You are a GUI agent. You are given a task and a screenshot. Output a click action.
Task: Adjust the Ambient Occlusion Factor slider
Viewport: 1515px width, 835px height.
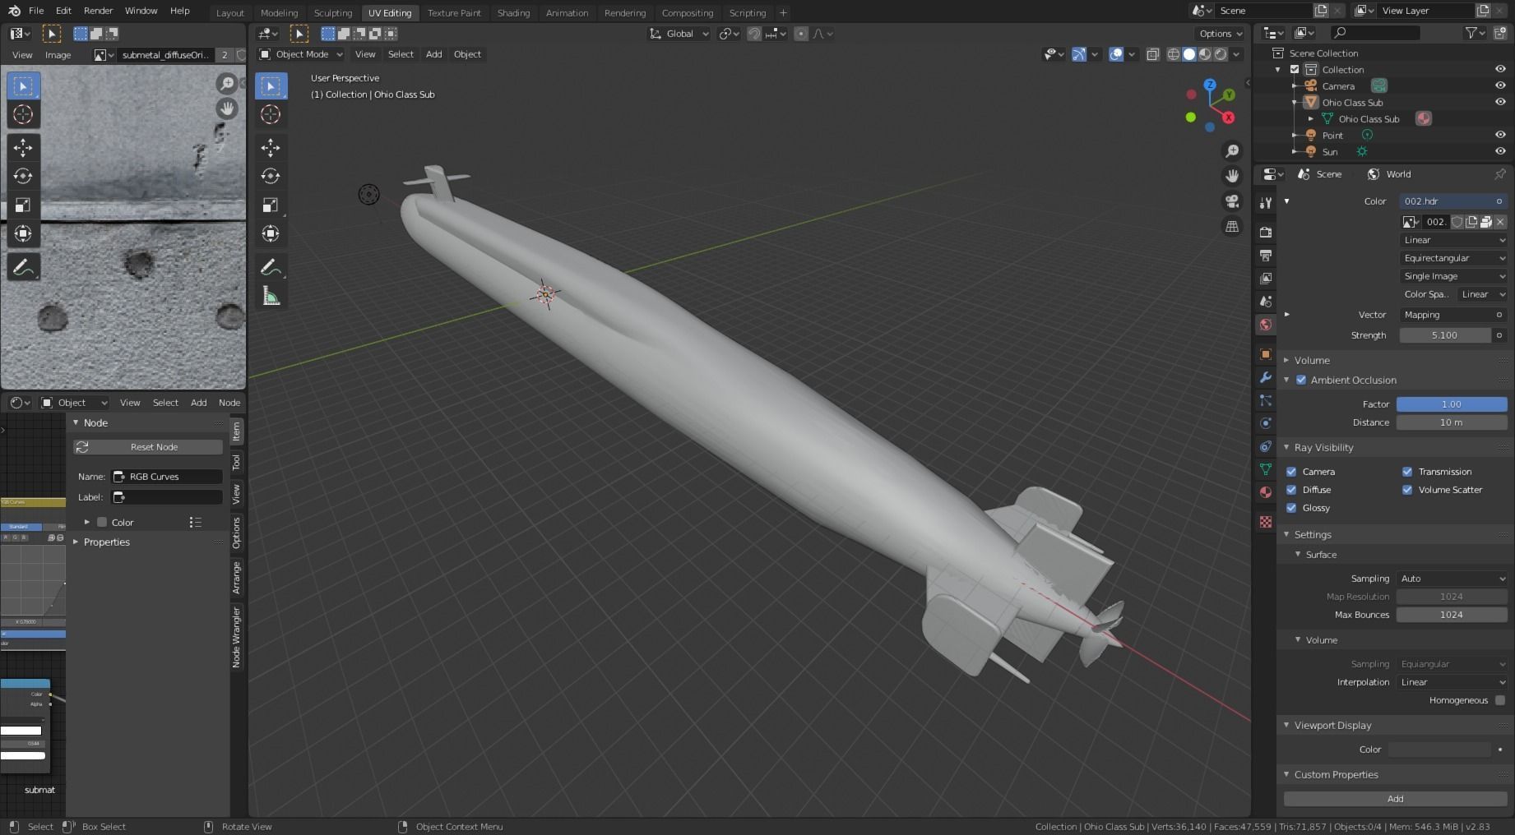[1452, 404]
